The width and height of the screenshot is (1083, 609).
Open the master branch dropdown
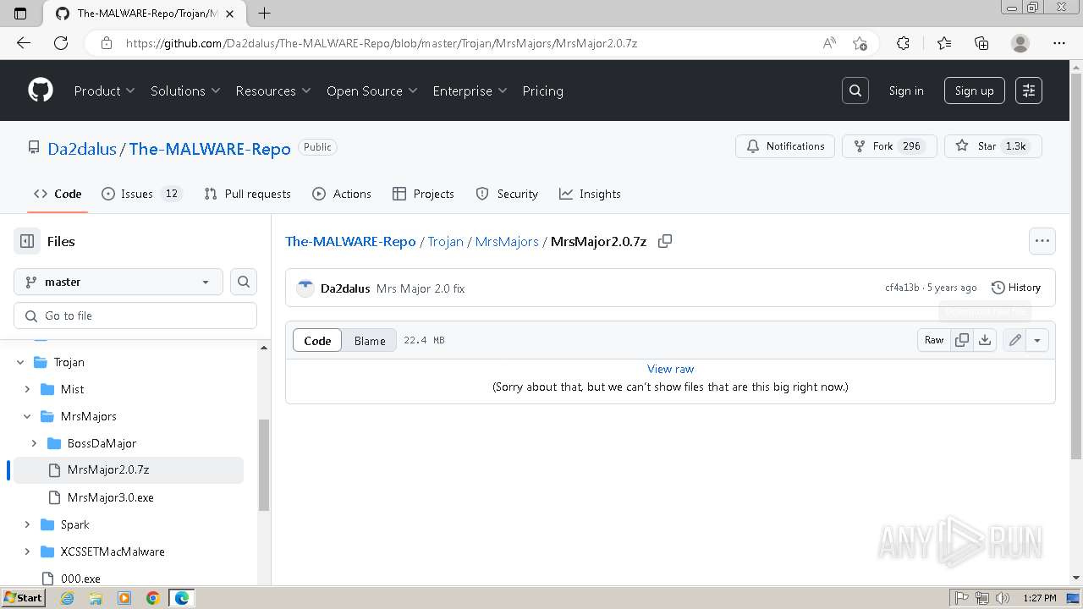118,282
